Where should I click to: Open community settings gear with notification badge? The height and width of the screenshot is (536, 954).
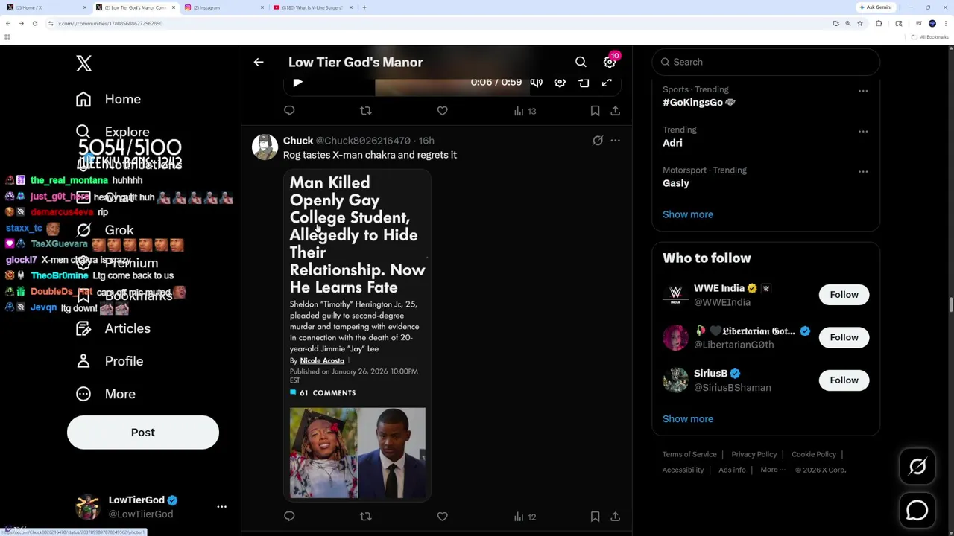[610, 62]
